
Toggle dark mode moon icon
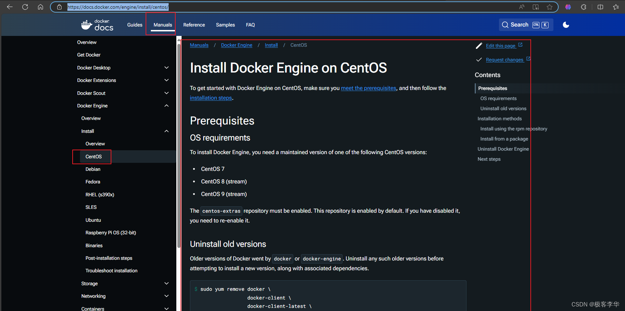click(566, 25)
